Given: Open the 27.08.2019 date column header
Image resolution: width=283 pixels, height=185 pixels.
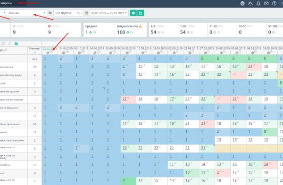Looking at the screenshot, I should click(207, 49).
